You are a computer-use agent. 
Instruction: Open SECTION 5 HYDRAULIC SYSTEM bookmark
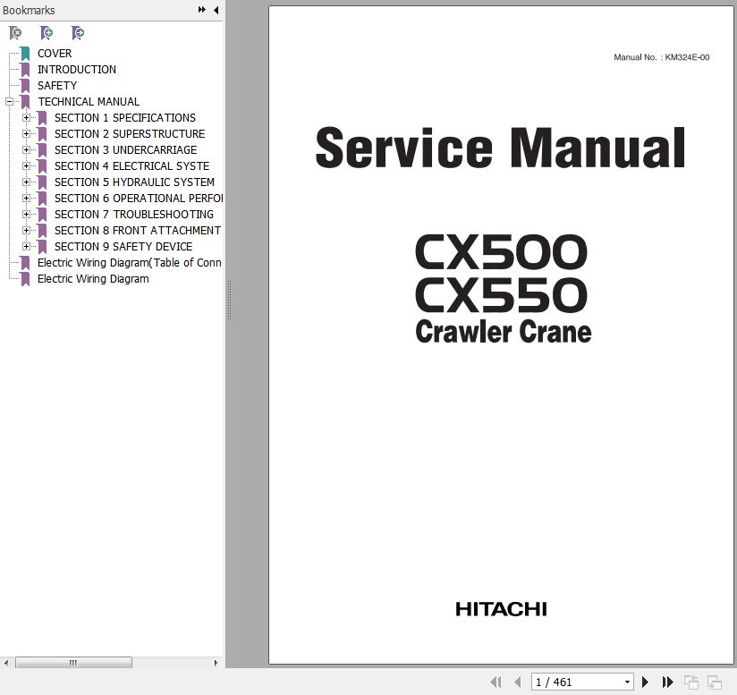(x=134, y=182)
